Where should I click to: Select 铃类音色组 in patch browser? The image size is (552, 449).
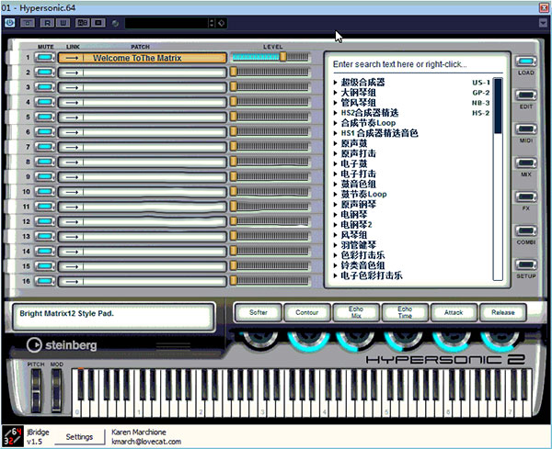pos(363,265)
